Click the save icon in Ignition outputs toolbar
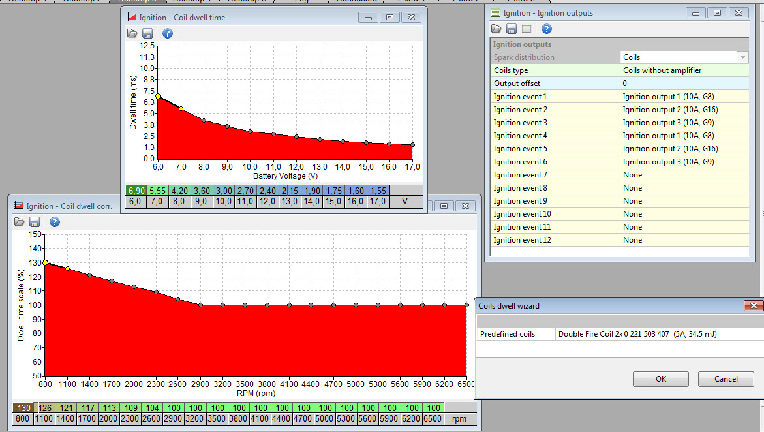 512,29
